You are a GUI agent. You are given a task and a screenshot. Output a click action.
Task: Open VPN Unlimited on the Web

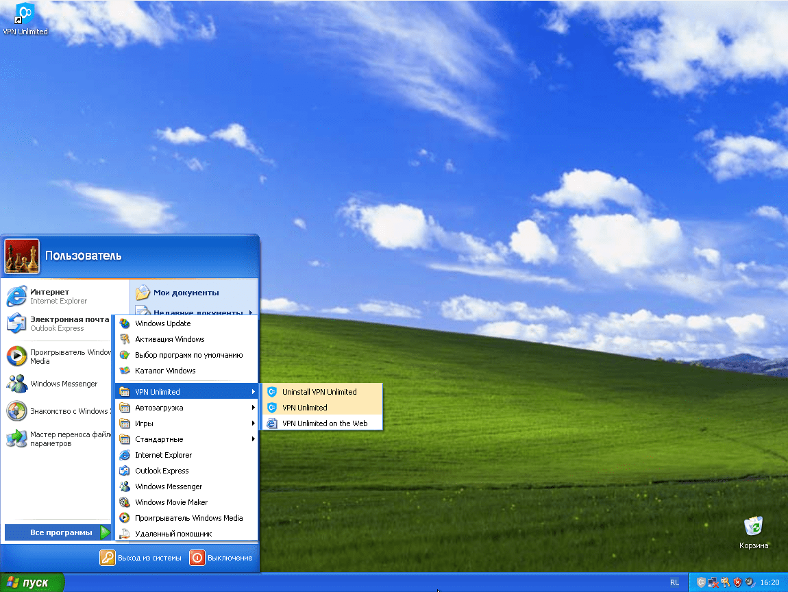pos(322,423)
